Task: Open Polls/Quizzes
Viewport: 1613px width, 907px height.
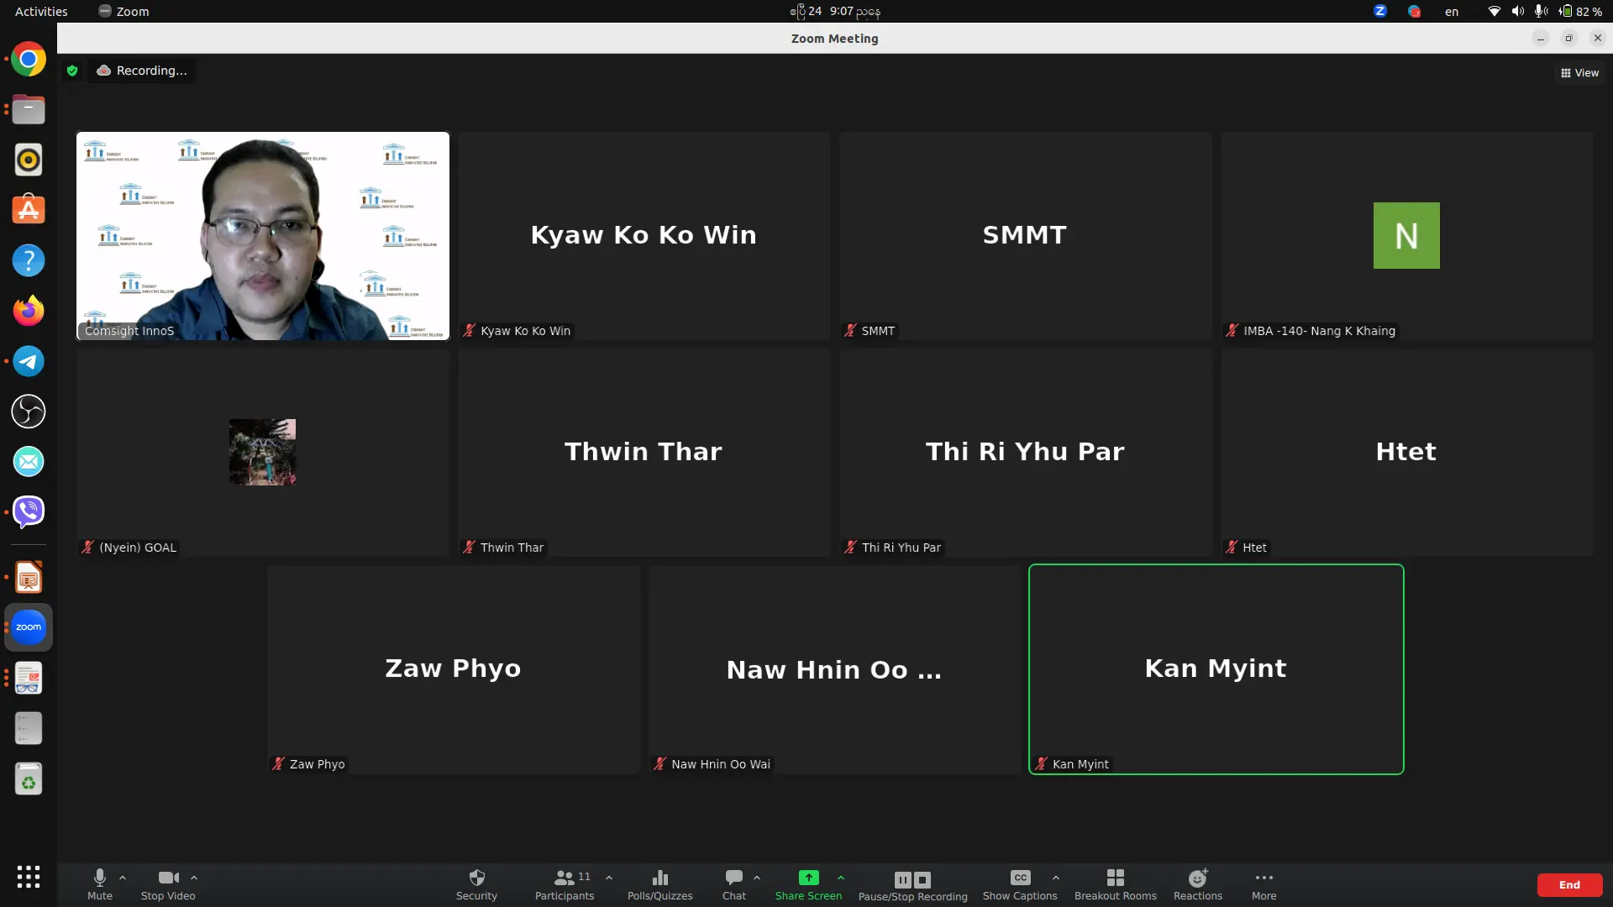Action: click(x=660, y=884)
